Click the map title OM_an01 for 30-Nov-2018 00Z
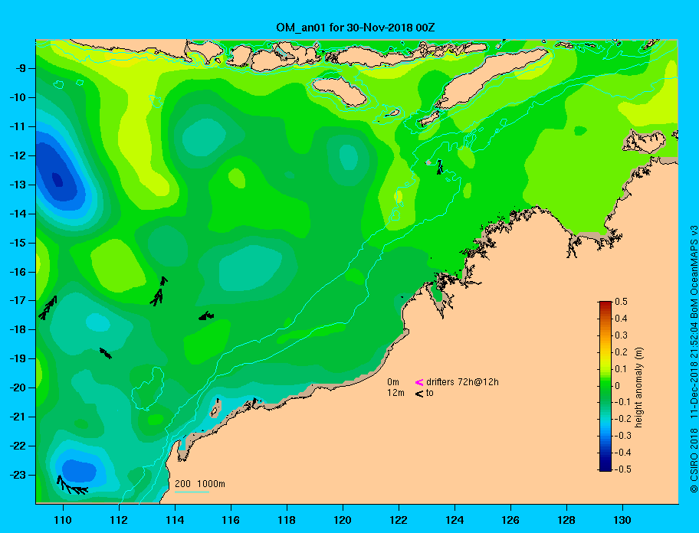This screenshot has height=533, width=699. (x=356, y=28)
